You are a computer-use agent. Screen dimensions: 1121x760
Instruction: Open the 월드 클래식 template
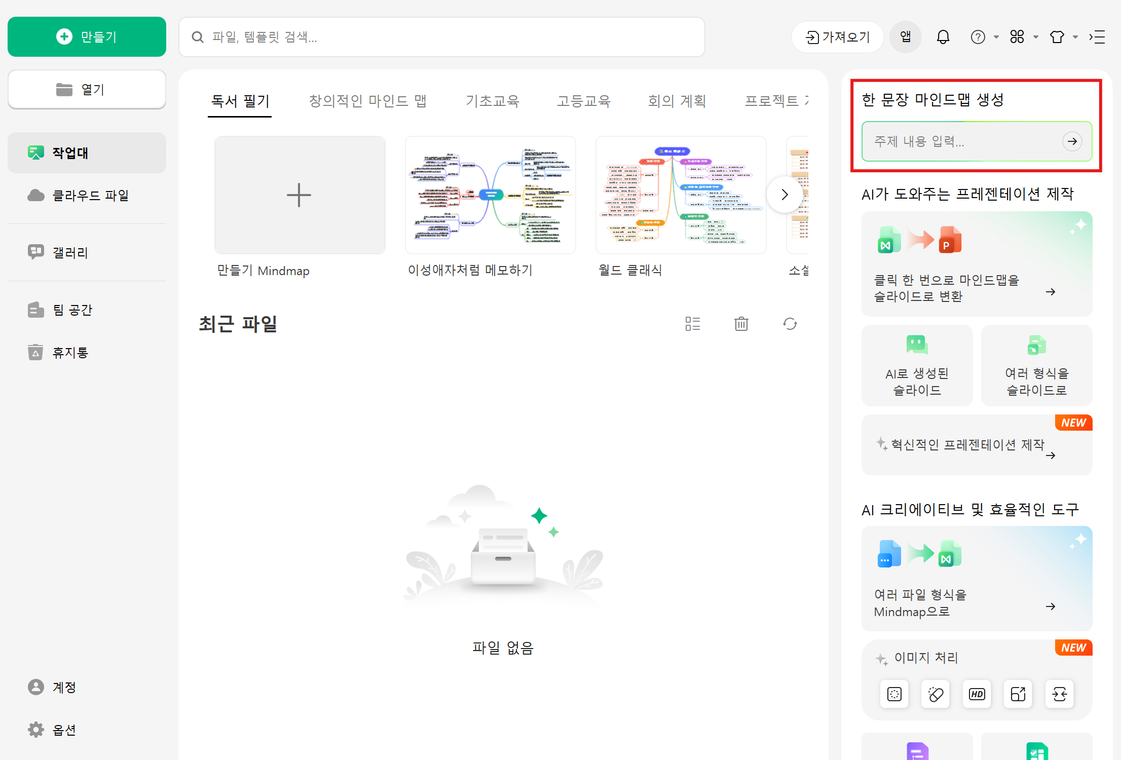(x=681, y=195)
